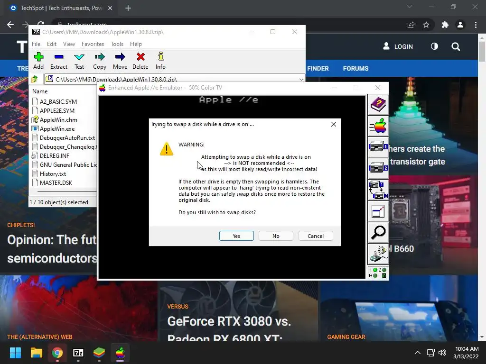The height and width of the screenshot is (364, 486).
Task: Click Info in 7-Zip toolbar
Action: pyautogui.click(x=160, y=61)
